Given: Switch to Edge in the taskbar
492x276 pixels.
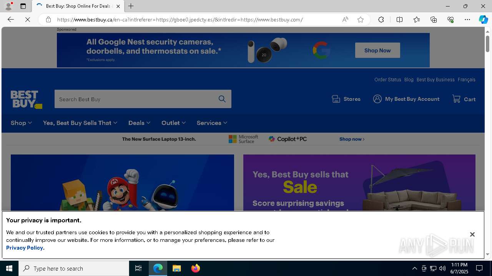Looking at the screenshot, I should pyautogui.click(x=158, y=268).
